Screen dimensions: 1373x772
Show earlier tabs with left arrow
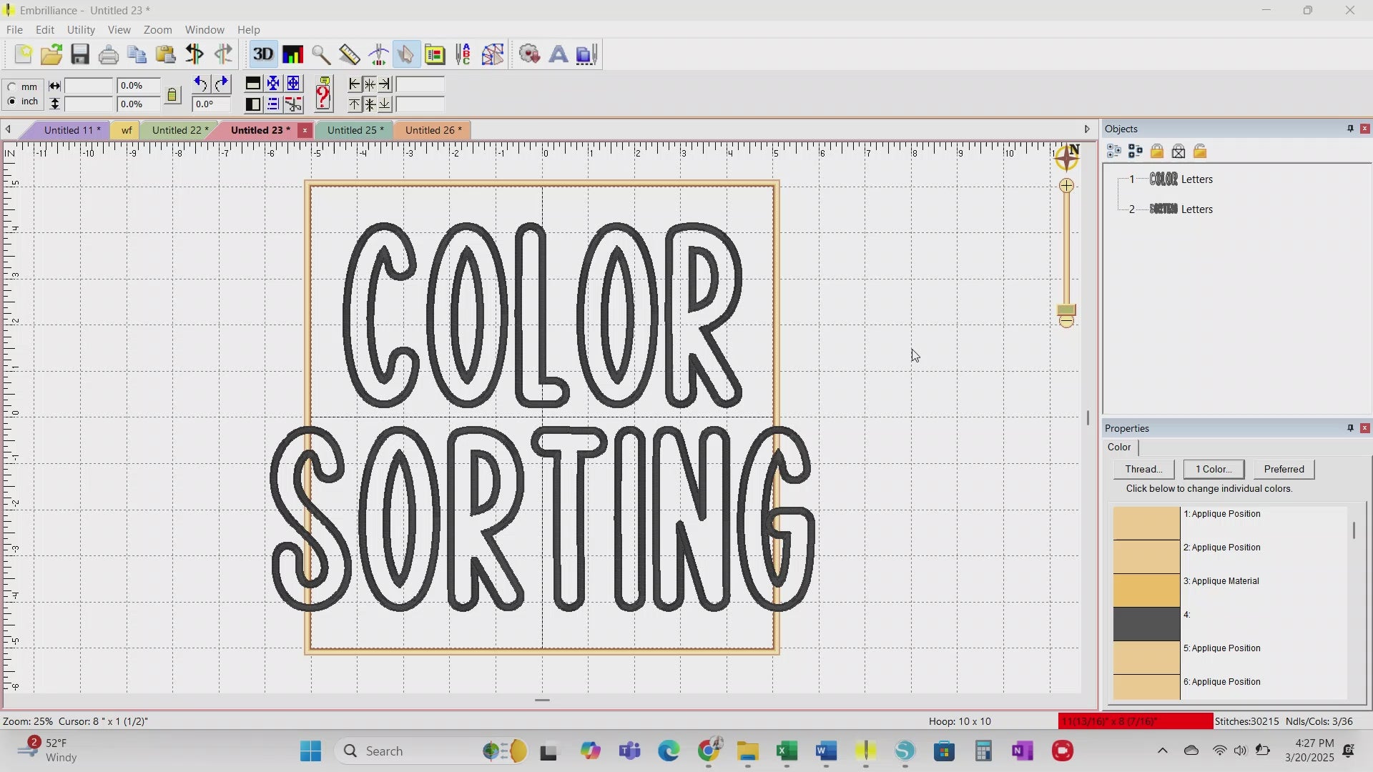8,129
